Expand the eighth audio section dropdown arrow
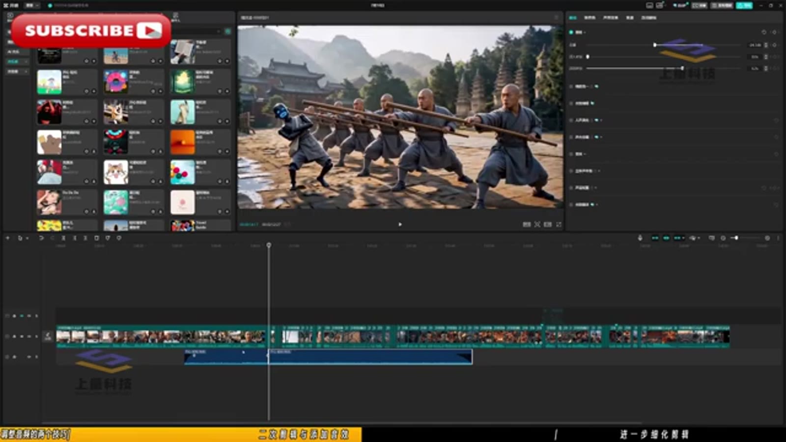The width and height of the screenshot is (786, 442). 597,188
